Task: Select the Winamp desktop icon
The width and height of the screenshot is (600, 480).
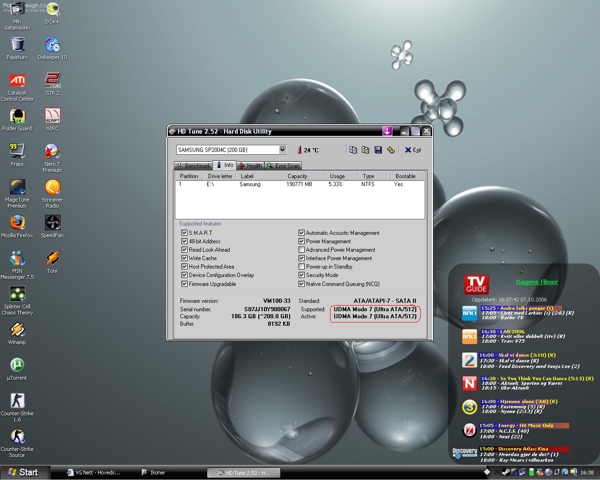Action: click(17, 334)
